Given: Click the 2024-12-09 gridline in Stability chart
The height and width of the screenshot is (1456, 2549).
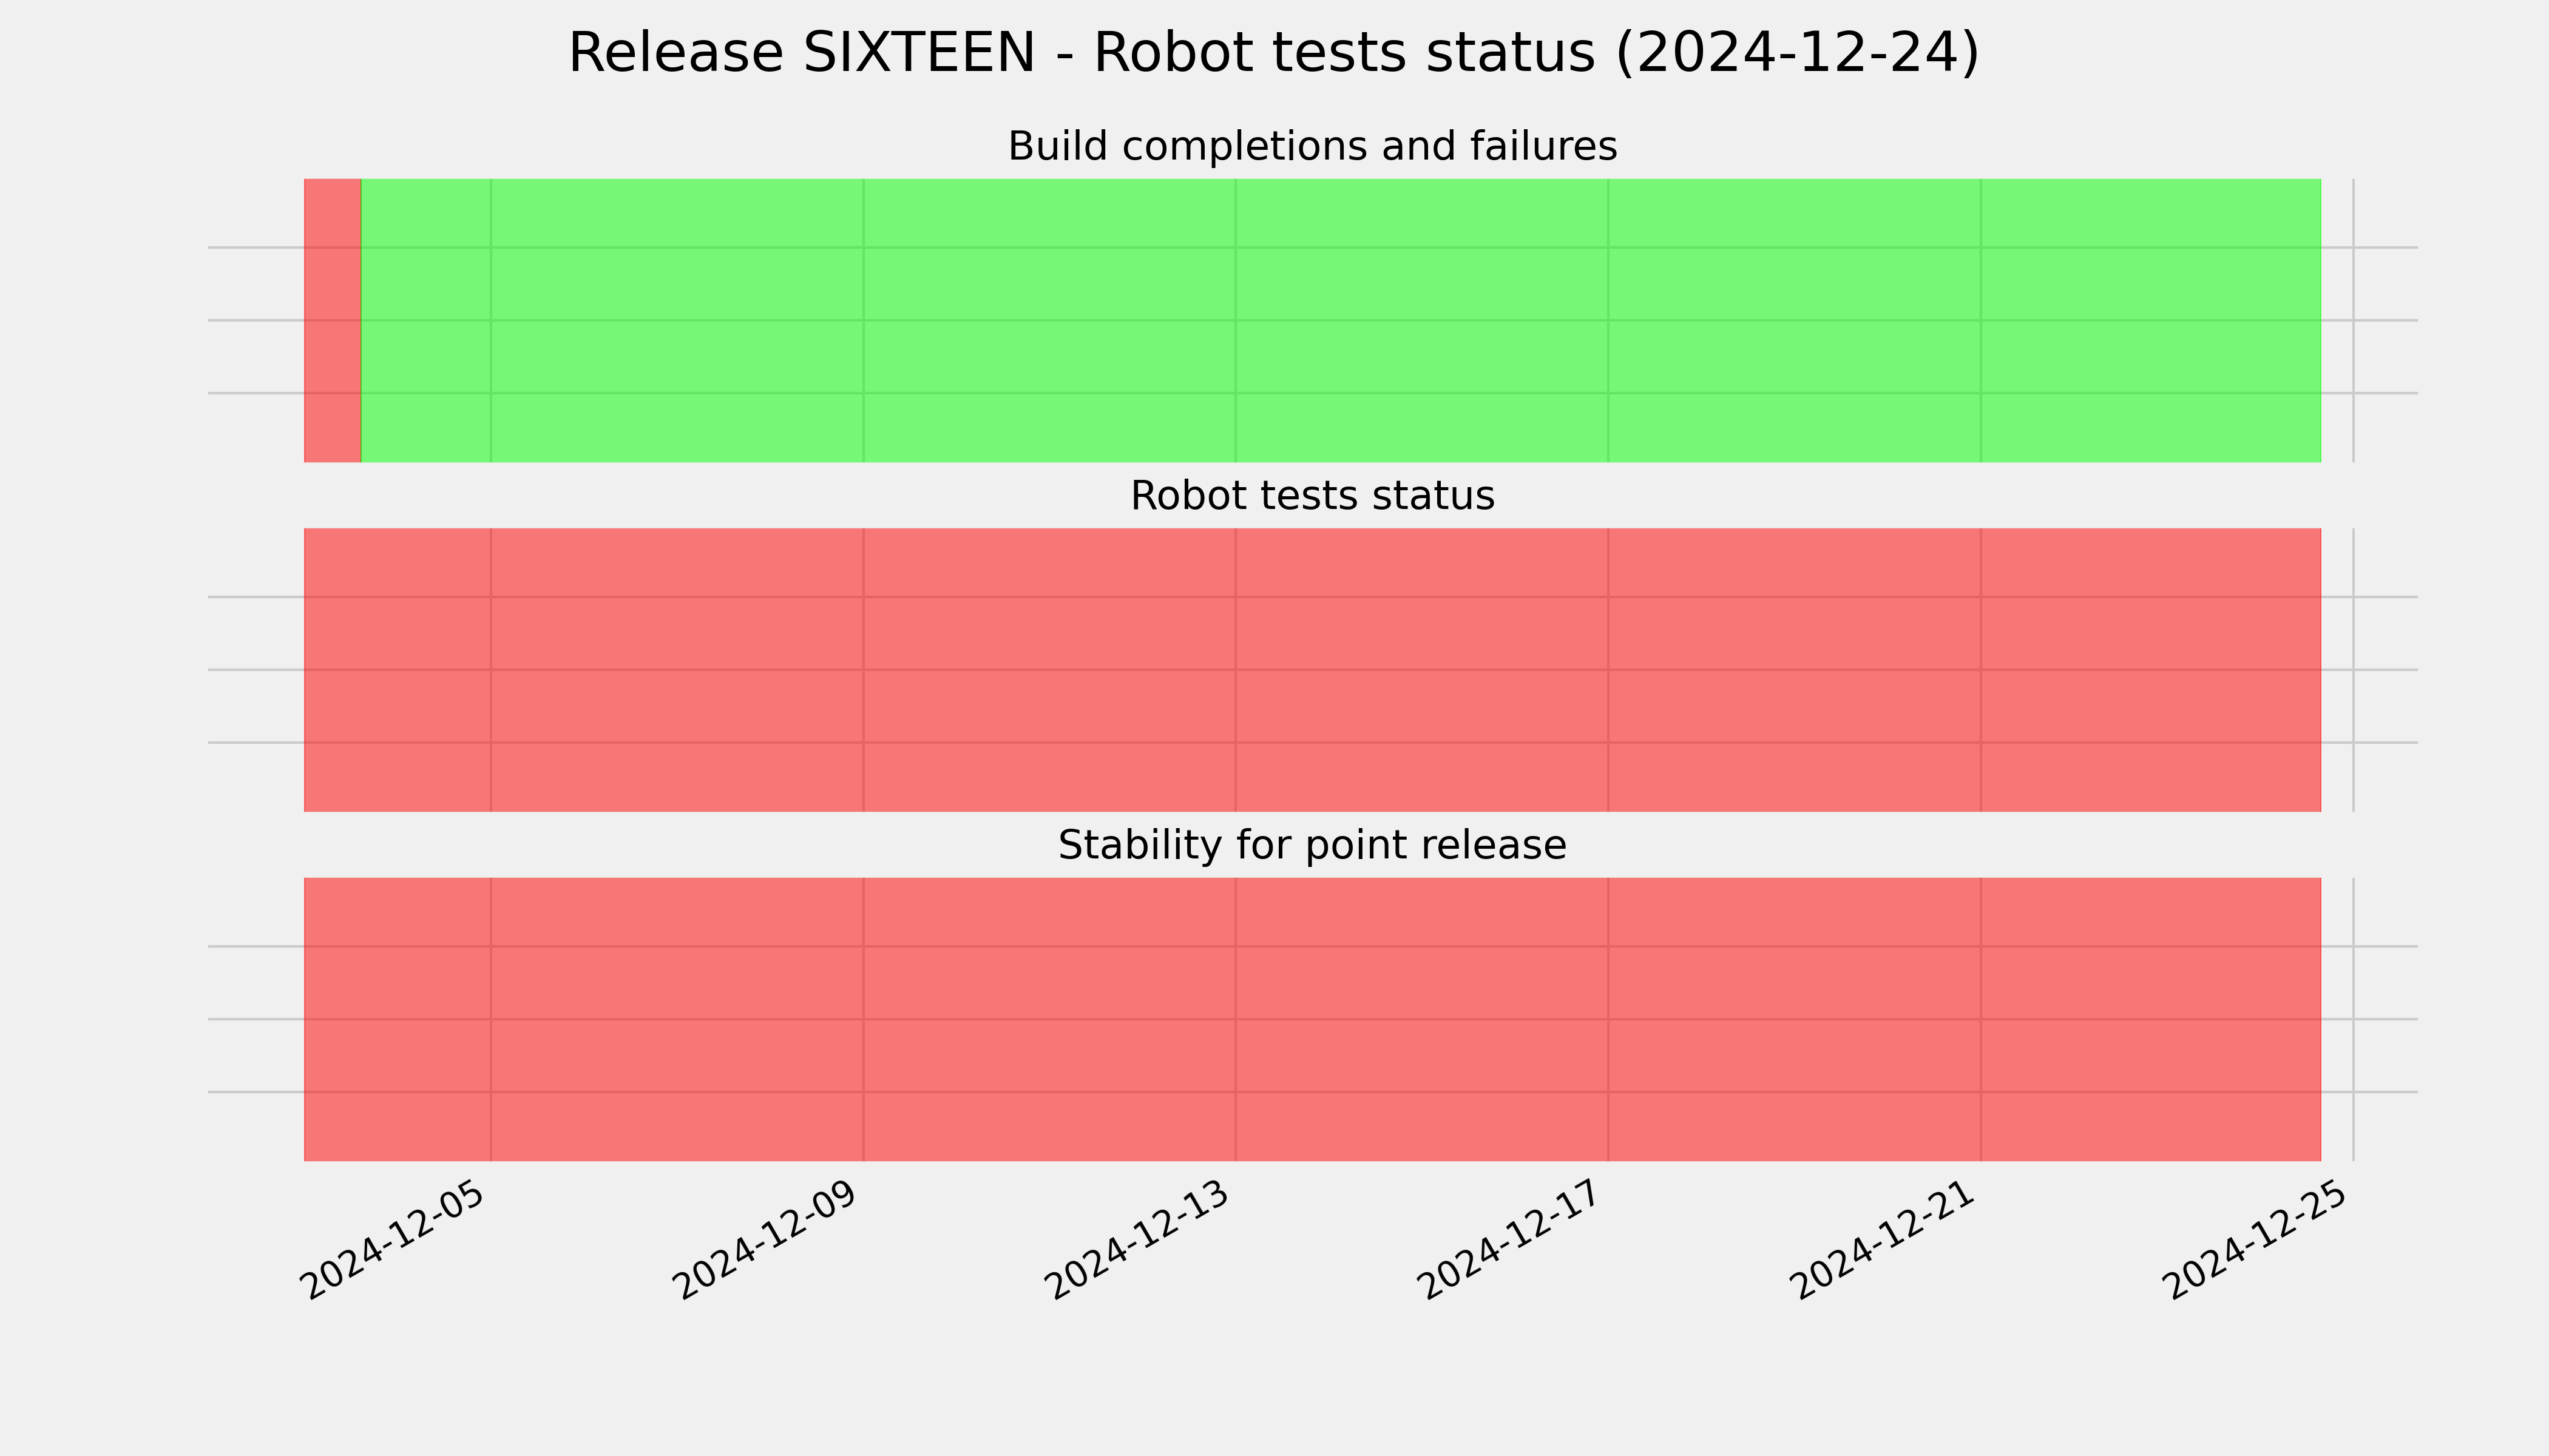Looking at the screenshot, I should [864, 1019].
